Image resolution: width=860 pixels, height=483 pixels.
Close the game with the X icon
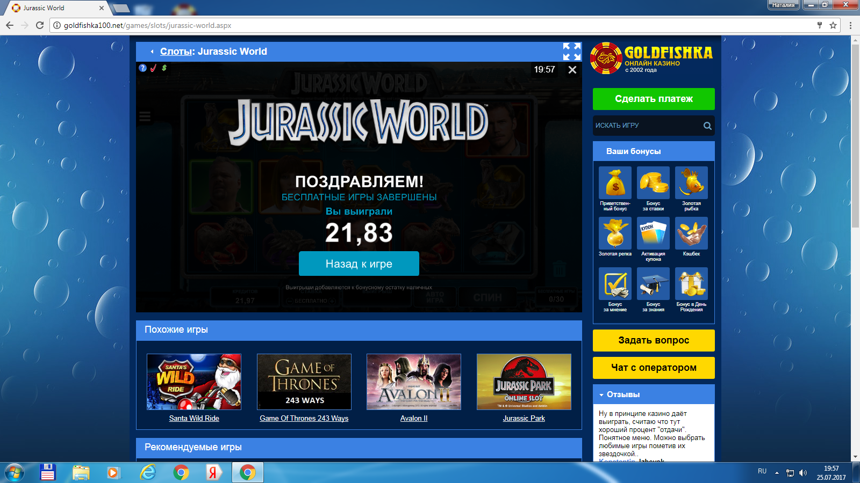(x=572, y=70)
